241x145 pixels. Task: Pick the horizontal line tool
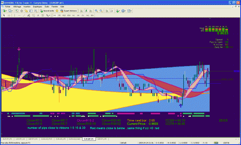pyautogui.click(x=19, y=15)
